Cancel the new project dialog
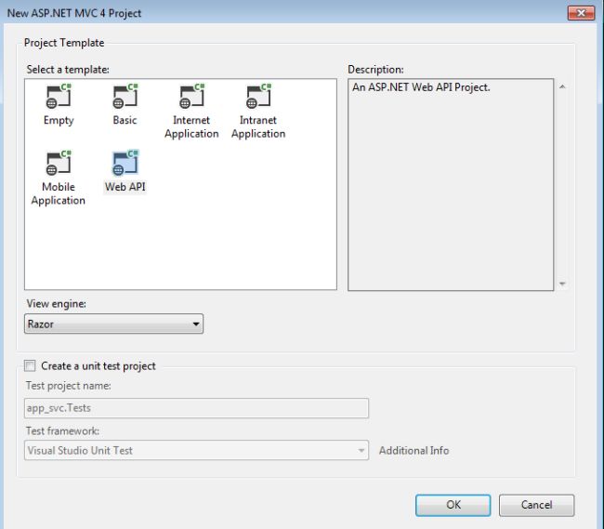The image size is (604, 529). (x=536, y=505)
